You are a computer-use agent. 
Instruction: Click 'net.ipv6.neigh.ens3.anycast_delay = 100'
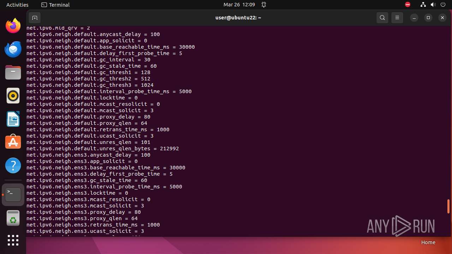88,155
